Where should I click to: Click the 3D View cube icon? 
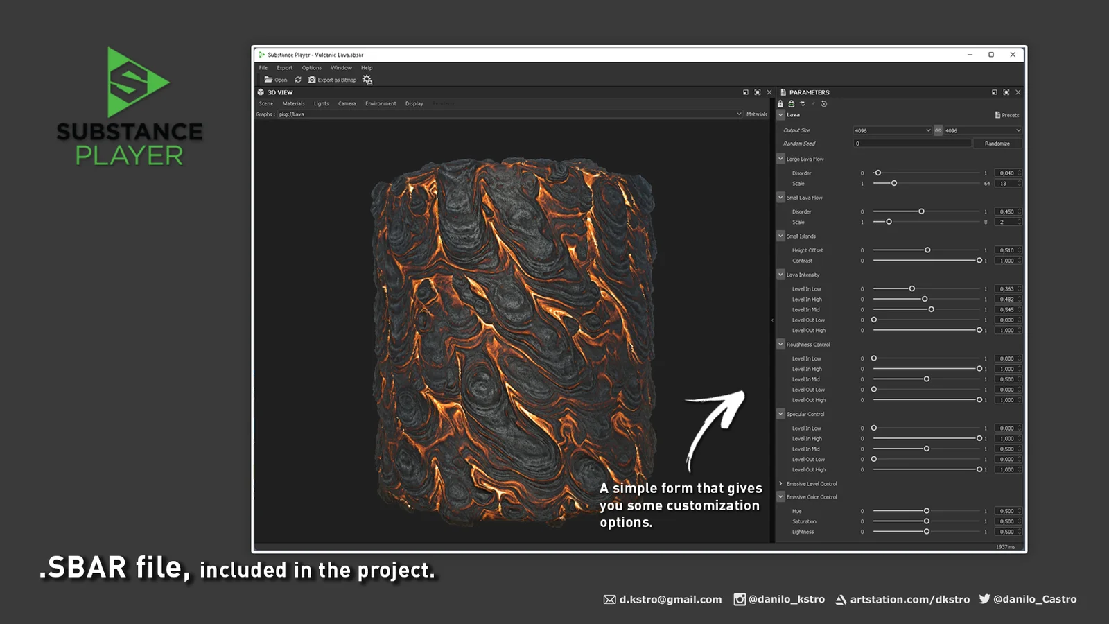pos(262,92)
